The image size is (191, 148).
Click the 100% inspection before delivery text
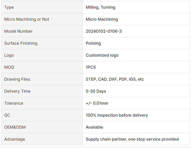[x=117, y=115]
